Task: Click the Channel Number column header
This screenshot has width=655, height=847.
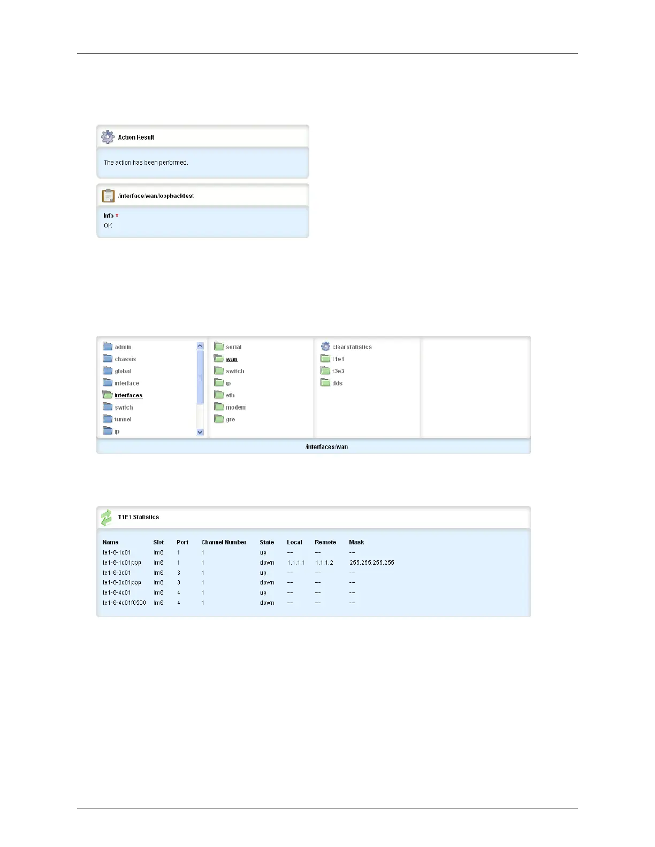Action: point(224,542)
